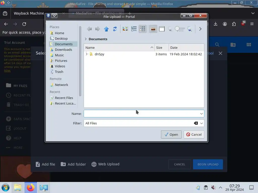Show more toolbar actions chevron
258x193 pixels.
[200, 29]
